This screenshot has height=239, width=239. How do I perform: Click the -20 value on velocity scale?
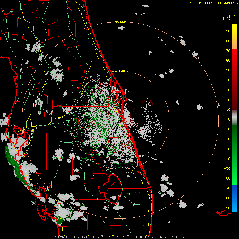[x=227, y=139]
